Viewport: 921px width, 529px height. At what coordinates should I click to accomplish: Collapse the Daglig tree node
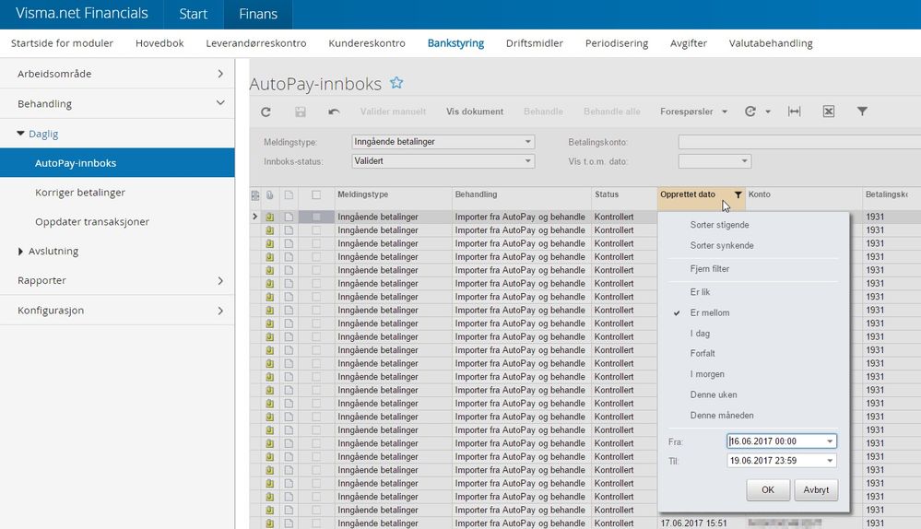point(20,134)
